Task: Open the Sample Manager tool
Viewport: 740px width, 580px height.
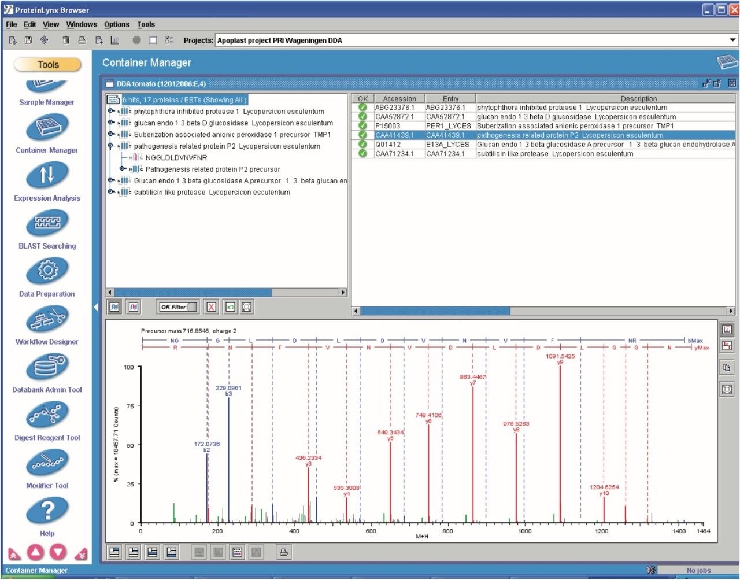Action: [47, 93]
